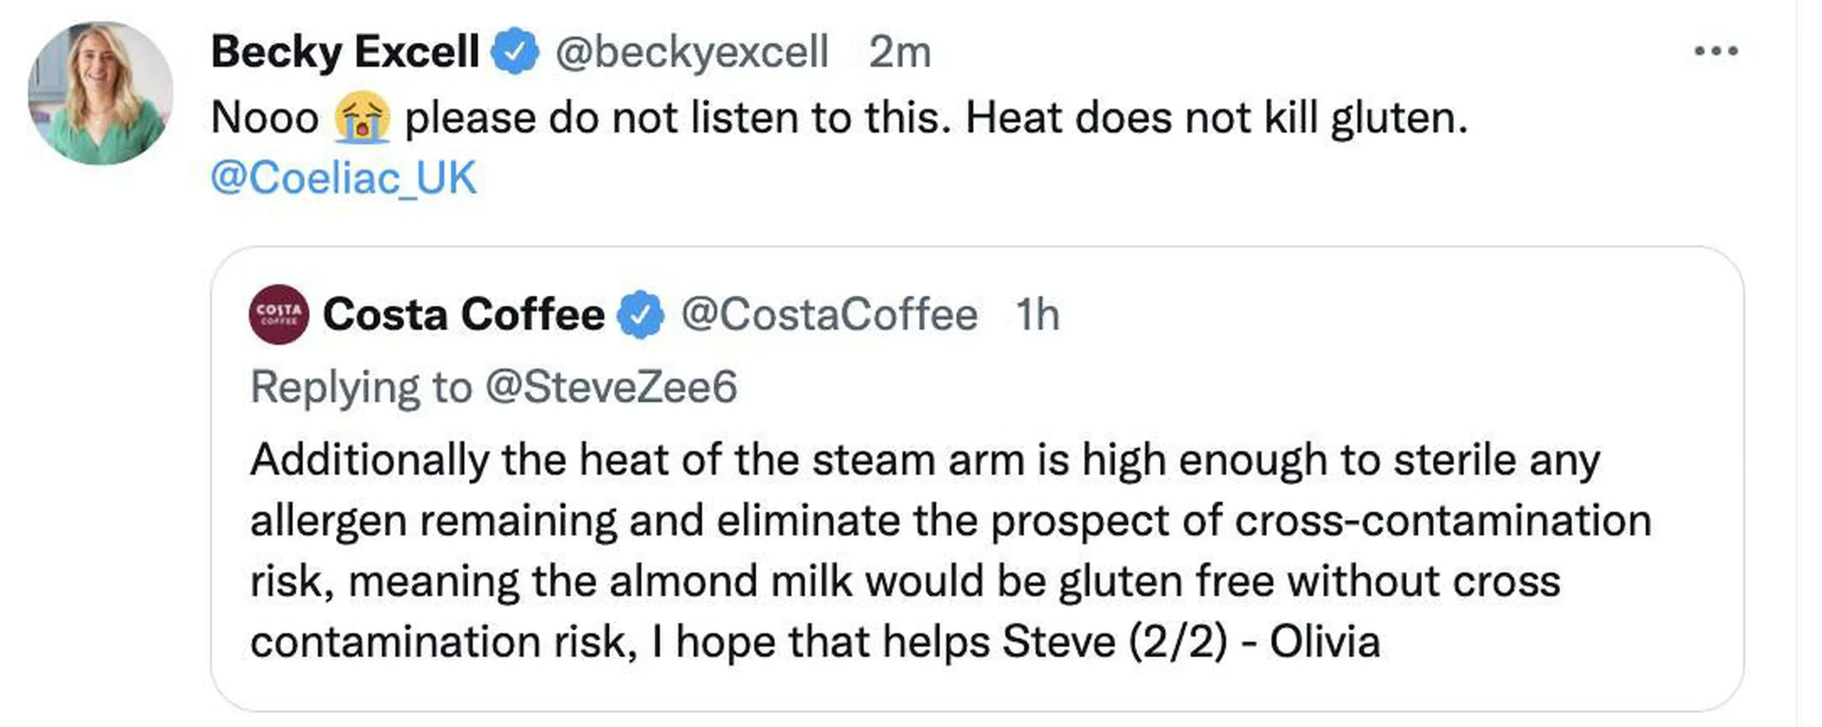Click the crying face emoji
1822x727 pixels.
[361, 118]
